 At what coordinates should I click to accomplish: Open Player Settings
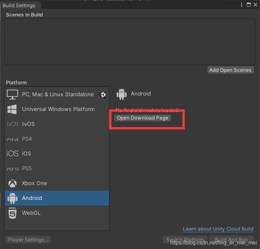click(x=28, y=240)
